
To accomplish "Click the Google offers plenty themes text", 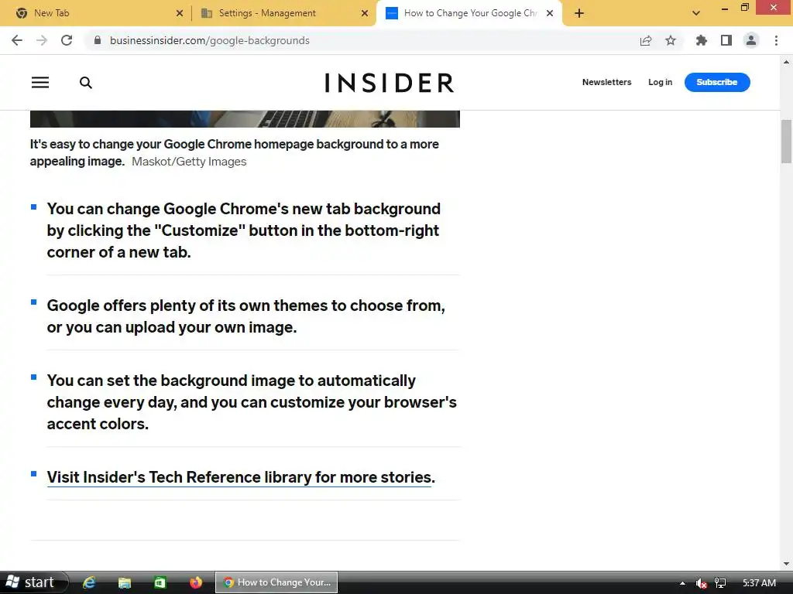I will click(245, 316).
